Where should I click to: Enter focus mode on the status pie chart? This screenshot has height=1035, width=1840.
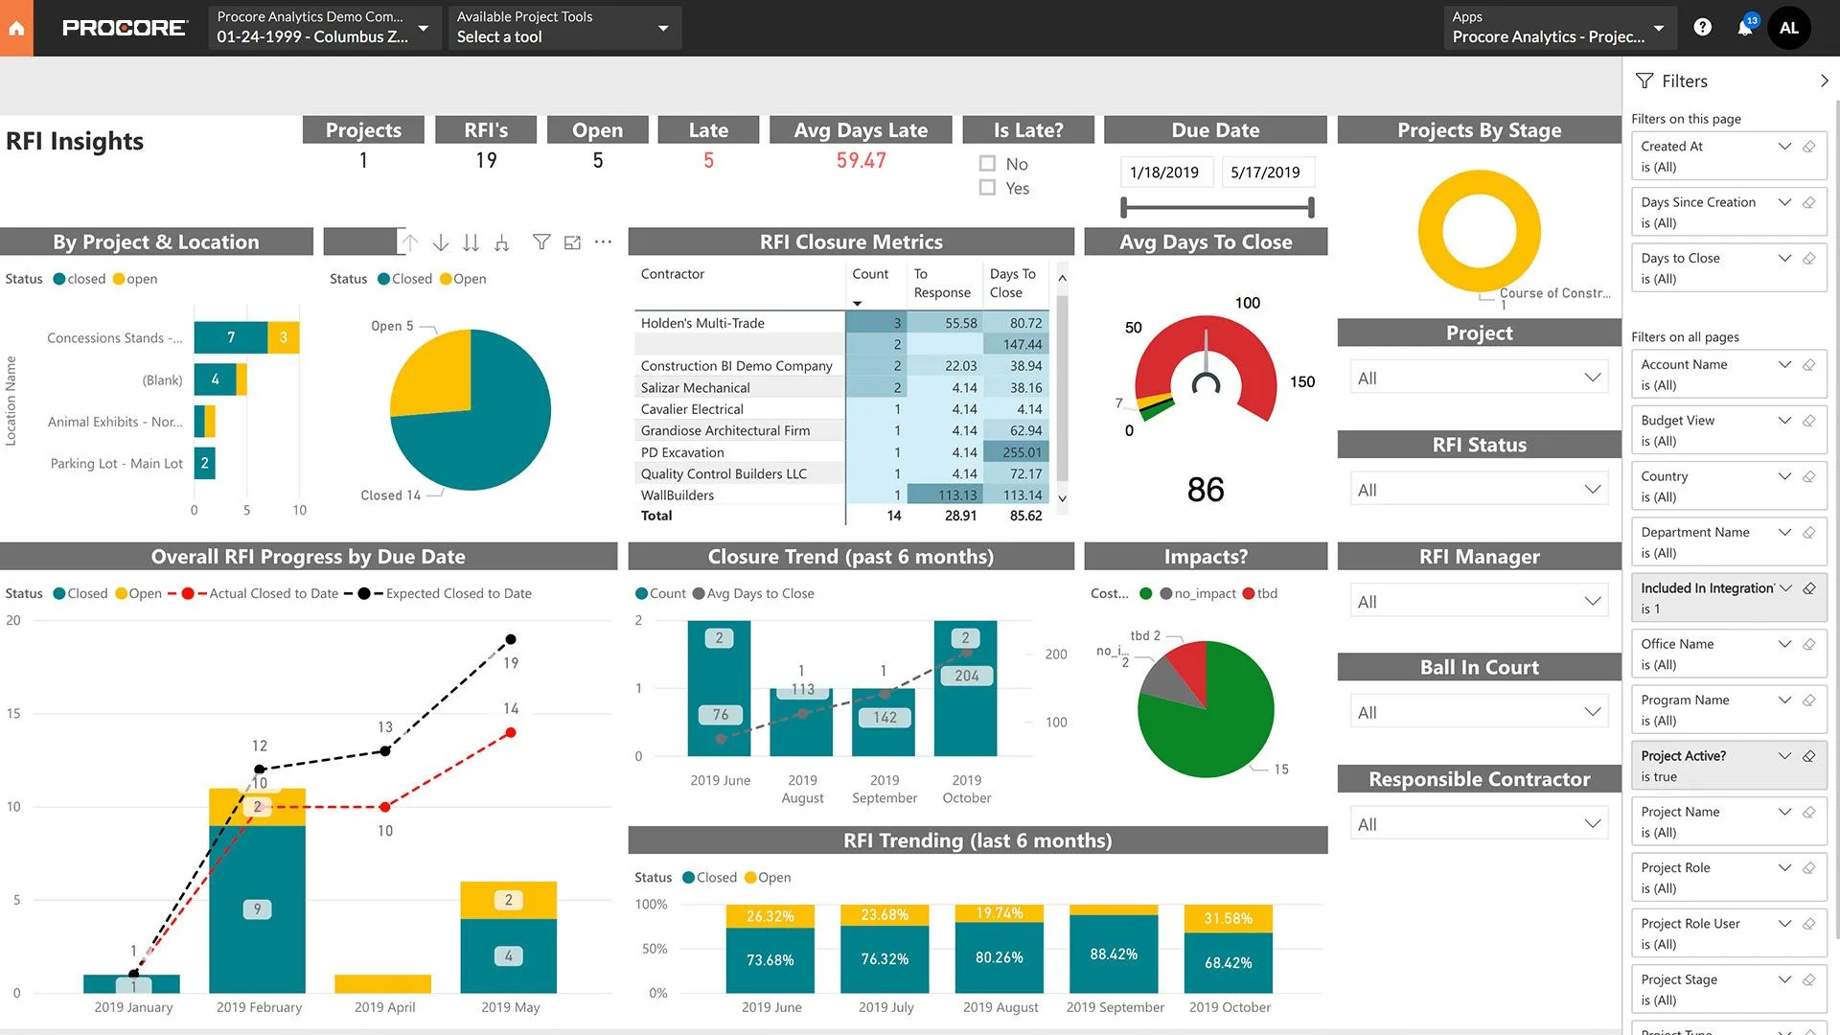coord(572,242)
